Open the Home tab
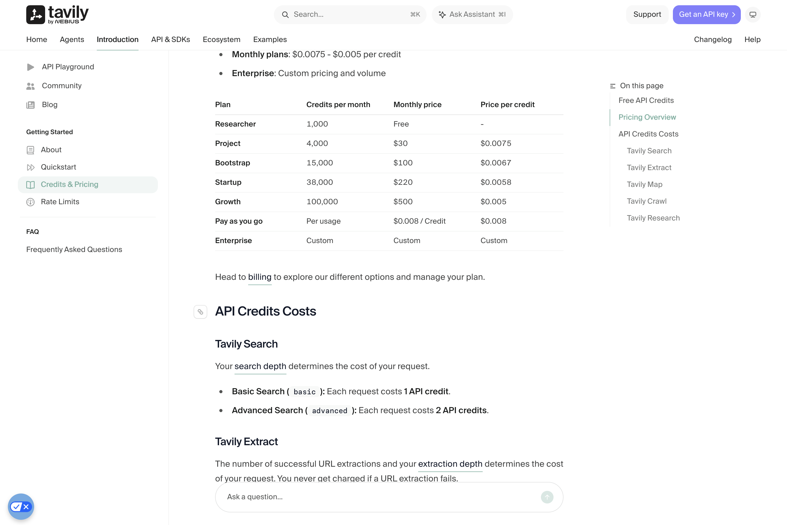The width and height of the screenshot is (787, 525). [x=36, y=40]
